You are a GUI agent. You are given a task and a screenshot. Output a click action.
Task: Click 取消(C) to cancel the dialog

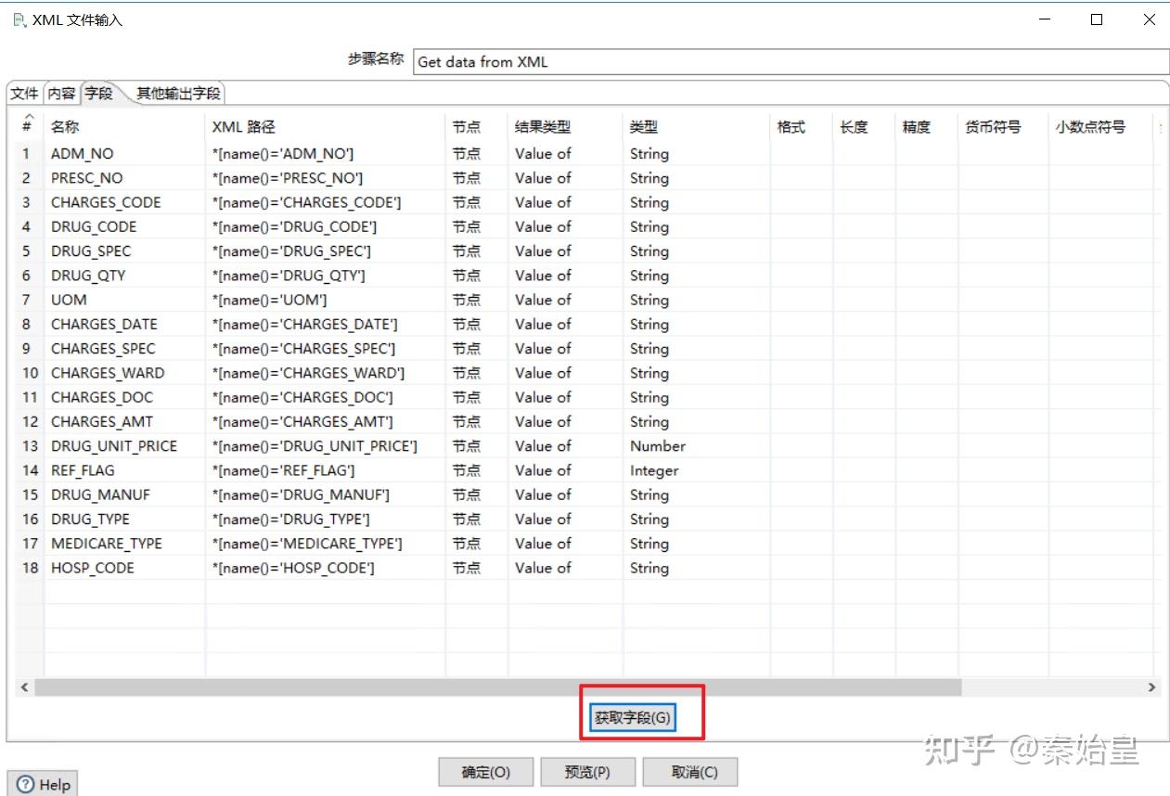point(689,771)
